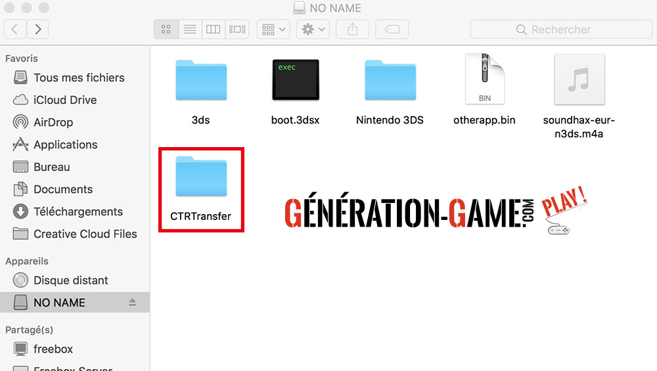Screen dimensions: 657x371
Task: Click the Partagé(s) section header
Action: (x=30, y=330)
